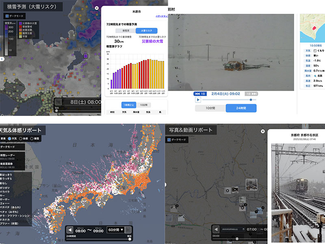
Task: Open the 60分間 interval dropdown
Action: point(115,230)
